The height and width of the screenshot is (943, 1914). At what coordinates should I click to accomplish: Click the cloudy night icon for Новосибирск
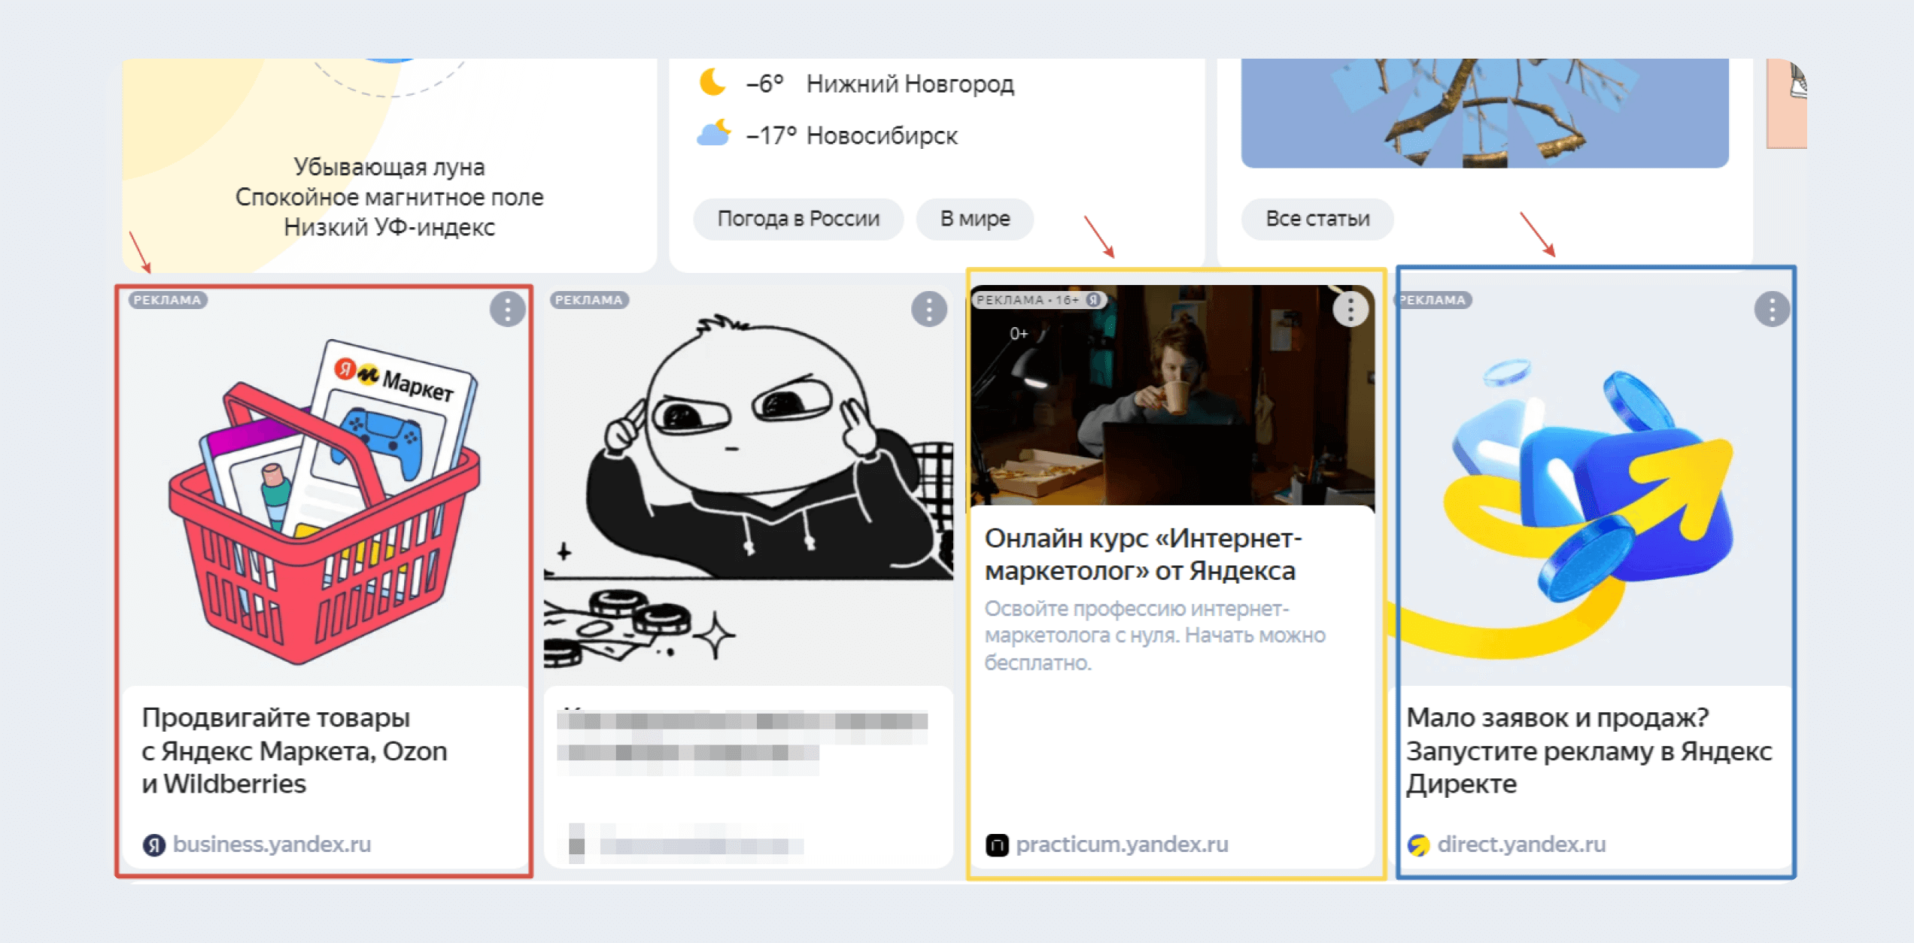click(x=711, y=134)
